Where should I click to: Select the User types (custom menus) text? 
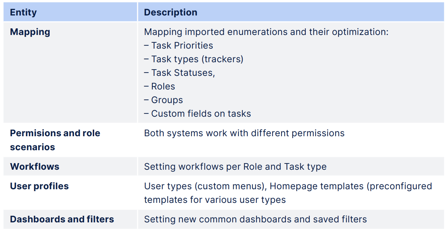pos(205,186)
